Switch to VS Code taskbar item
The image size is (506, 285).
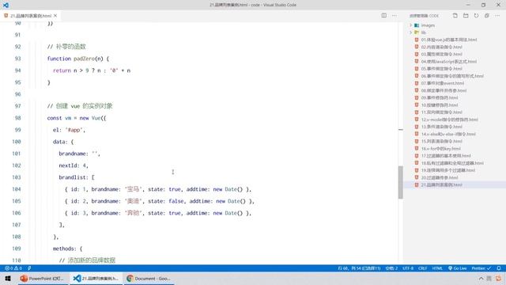coord(96,278)
